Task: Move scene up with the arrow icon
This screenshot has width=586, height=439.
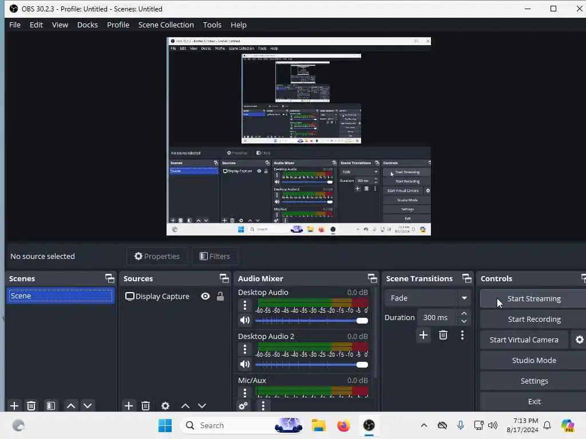Action: coord(70,405)
